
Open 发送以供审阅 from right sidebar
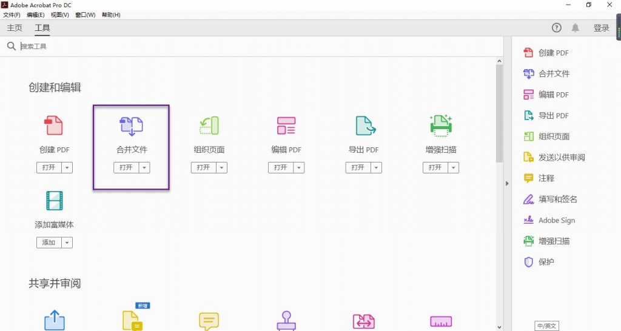pyautogui.click(x=554, y=158)
